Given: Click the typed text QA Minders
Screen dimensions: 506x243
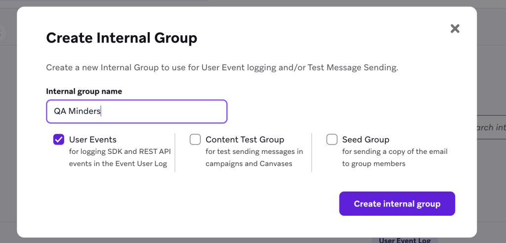Looking at the screenshot, I should 77,111.
